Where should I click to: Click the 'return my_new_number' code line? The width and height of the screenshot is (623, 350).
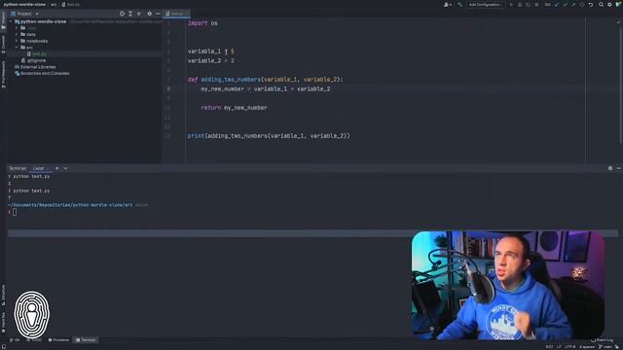pyautogui.click(x=234, y=108)
